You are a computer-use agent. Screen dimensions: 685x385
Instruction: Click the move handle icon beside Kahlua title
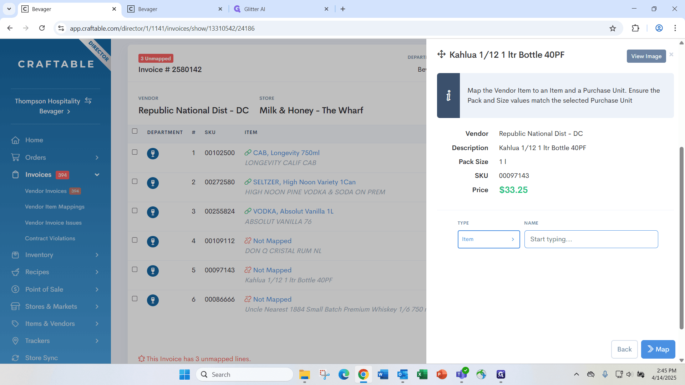pyautogui.click(x=441, y=54)
